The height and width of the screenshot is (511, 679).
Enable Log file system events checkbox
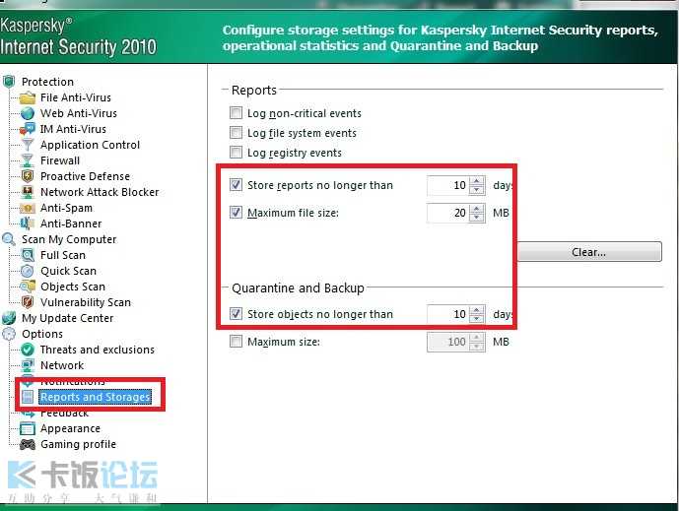click(236, 132)
